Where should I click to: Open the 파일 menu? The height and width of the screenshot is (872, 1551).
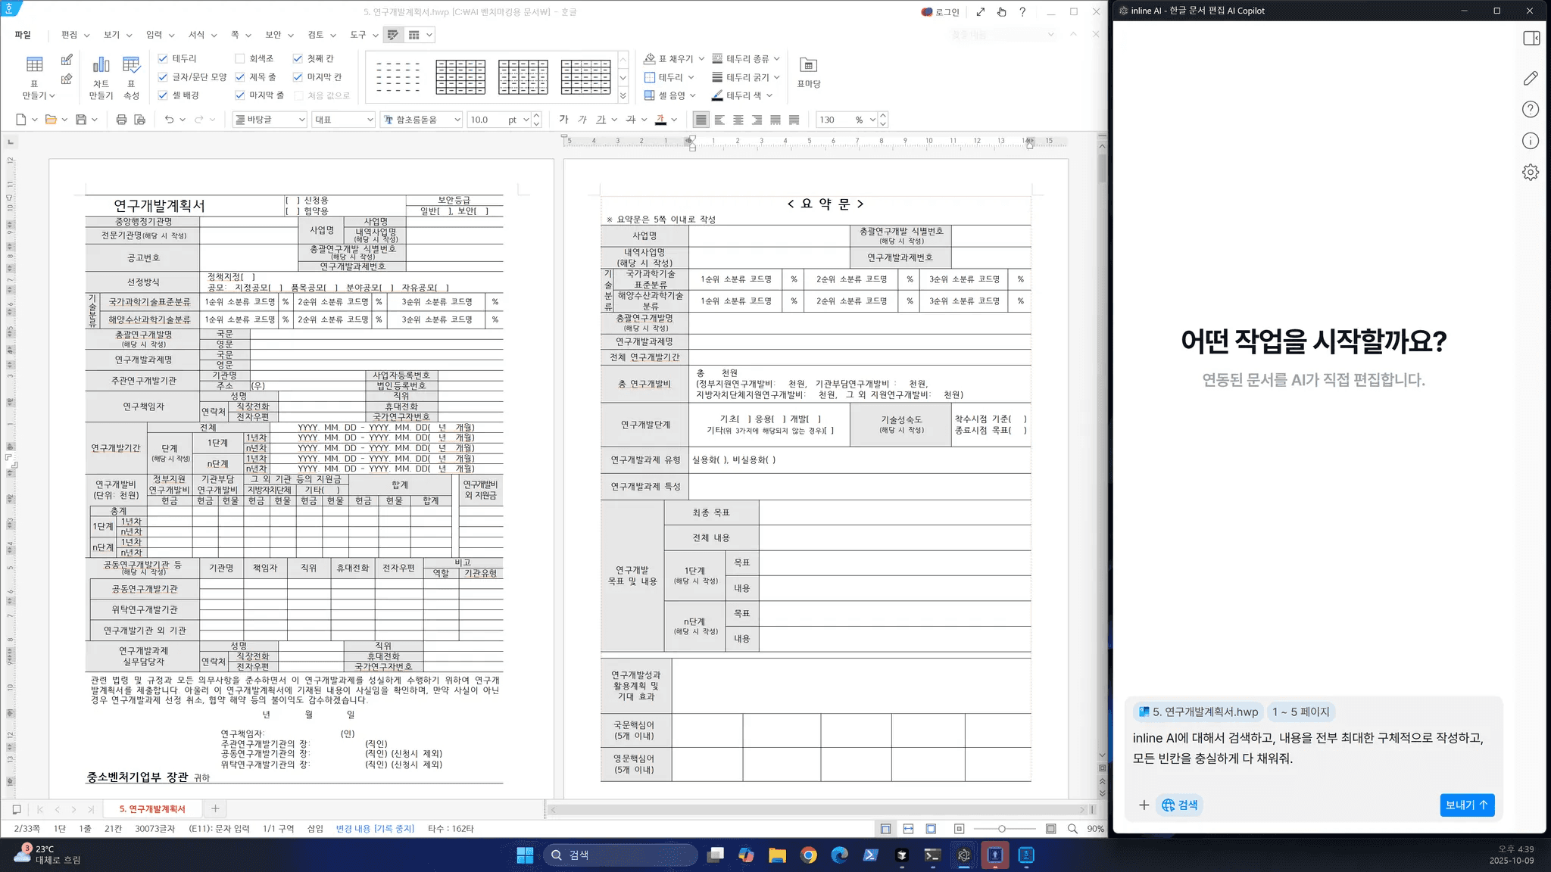click(x=23, y=35)
